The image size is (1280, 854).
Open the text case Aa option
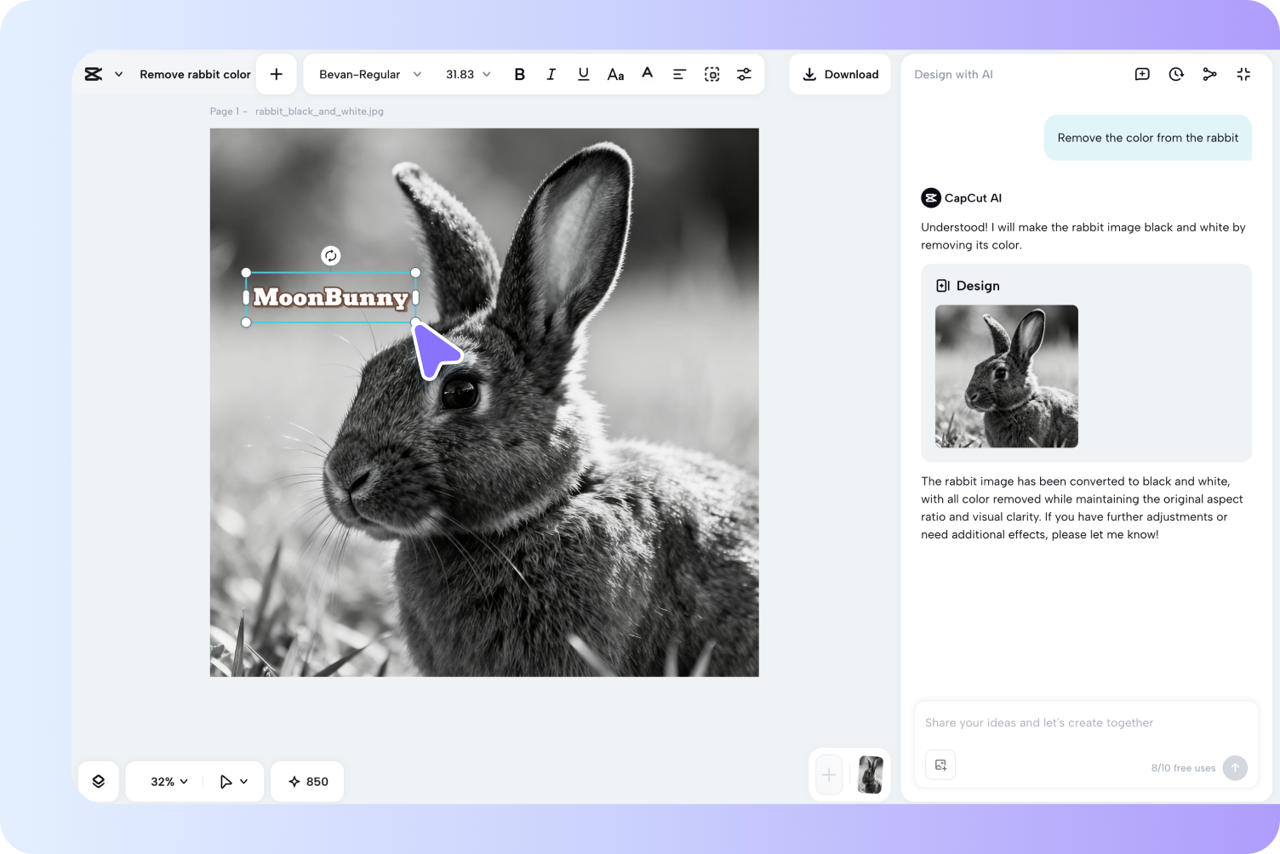615,75
